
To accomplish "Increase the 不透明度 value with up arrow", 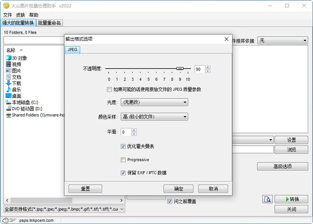I will 208,67.
